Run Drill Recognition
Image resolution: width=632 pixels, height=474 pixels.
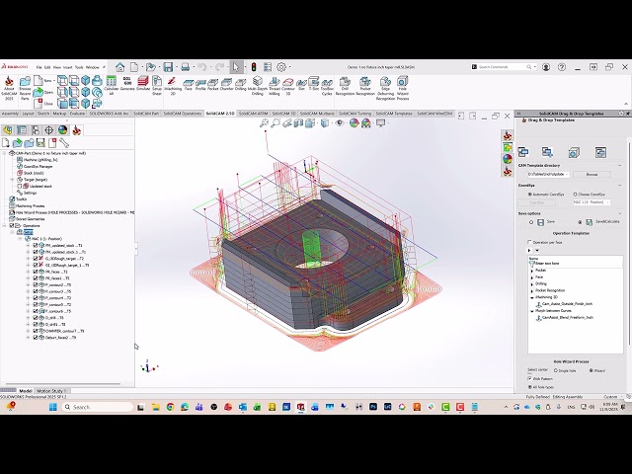click(345, 86)
